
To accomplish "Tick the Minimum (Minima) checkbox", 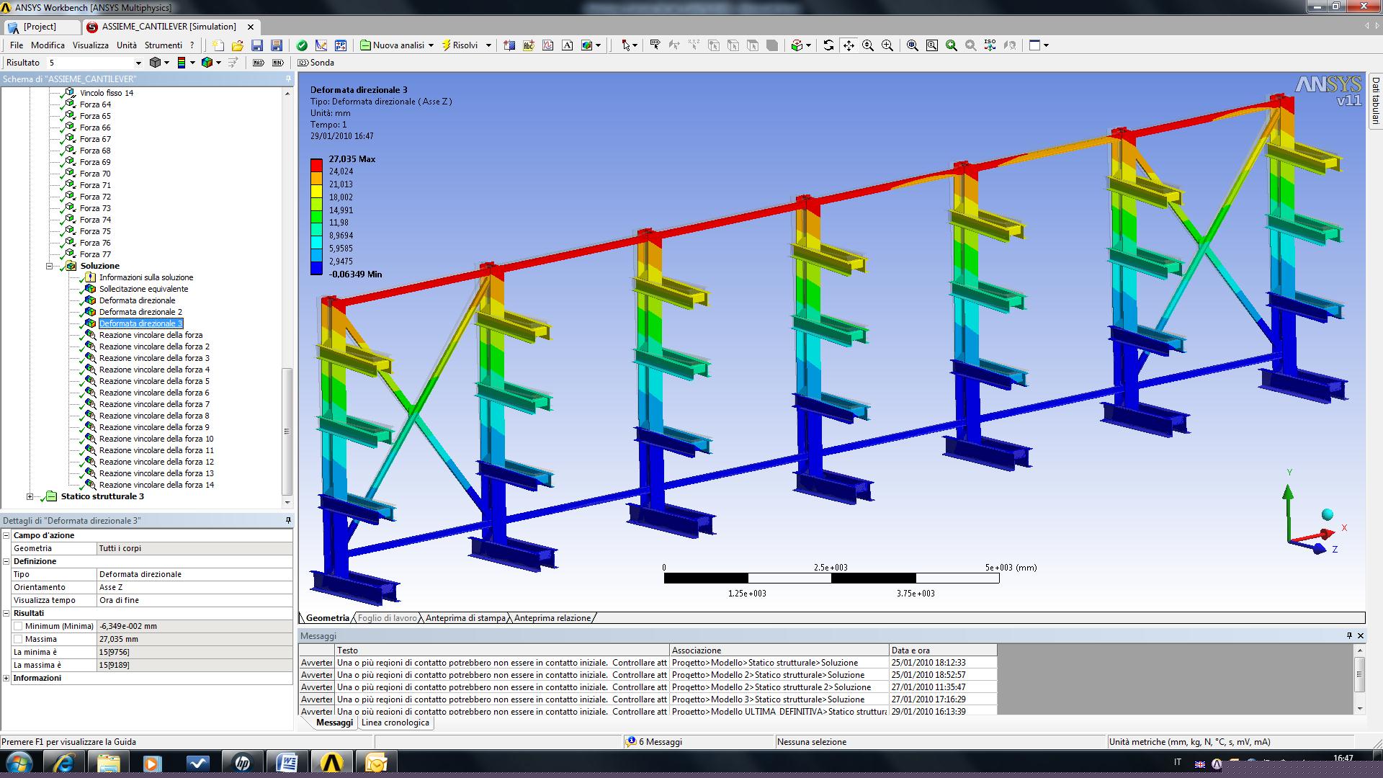I will (18, 626).
